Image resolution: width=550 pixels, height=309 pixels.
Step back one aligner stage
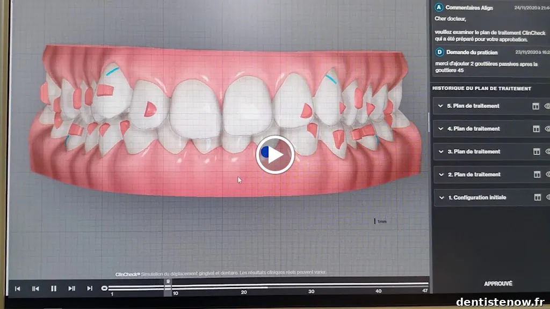[x=35, y=289]
